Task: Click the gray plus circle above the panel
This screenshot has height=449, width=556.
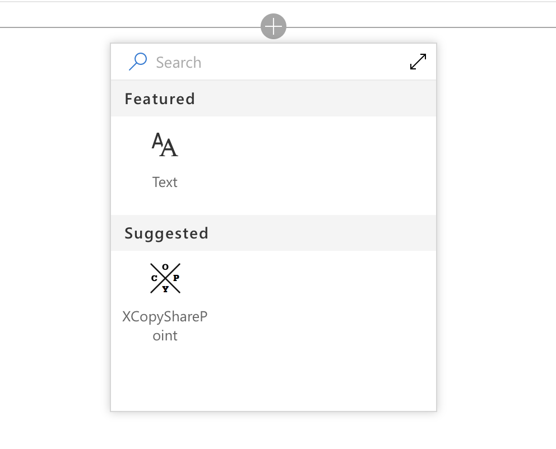Action: coord(273,26)
